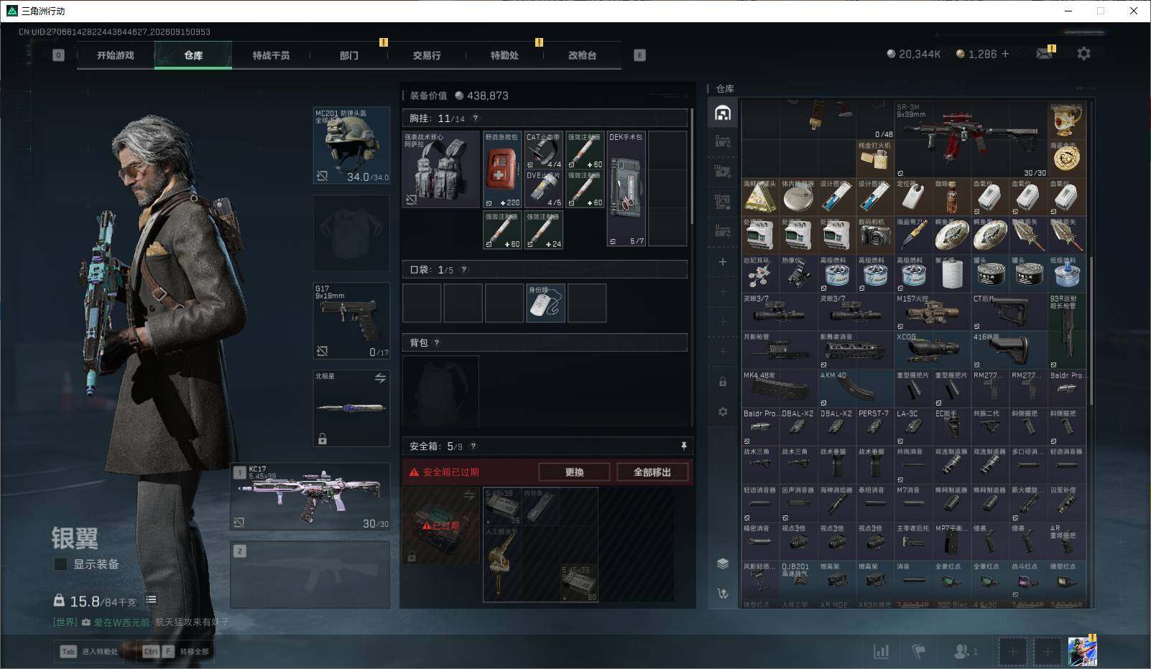Switch to the 特战干员 tab

click(x=271, y=55)
